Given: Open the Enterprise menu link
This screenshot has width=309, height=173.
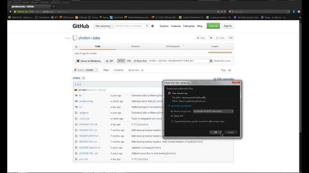Looking at the screenshot, I should click(189, 26).
